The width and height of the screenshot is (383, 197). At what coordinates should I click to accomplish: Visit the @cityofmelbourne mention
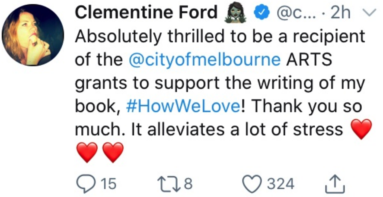[x=204, y=59]
